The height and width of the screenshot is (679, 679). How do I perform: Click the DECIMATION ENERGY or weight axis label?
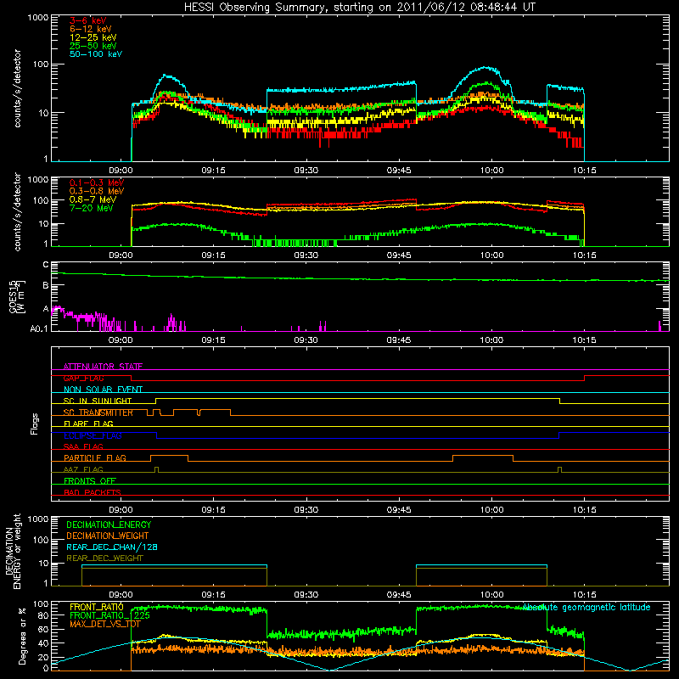tap(13, 551)
